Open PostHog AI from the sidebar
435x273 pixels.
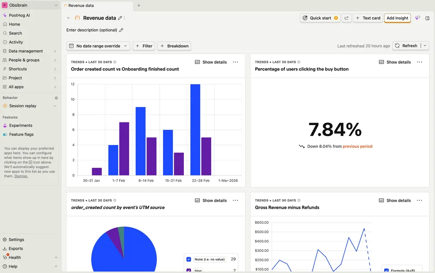(x=19, y=15)
